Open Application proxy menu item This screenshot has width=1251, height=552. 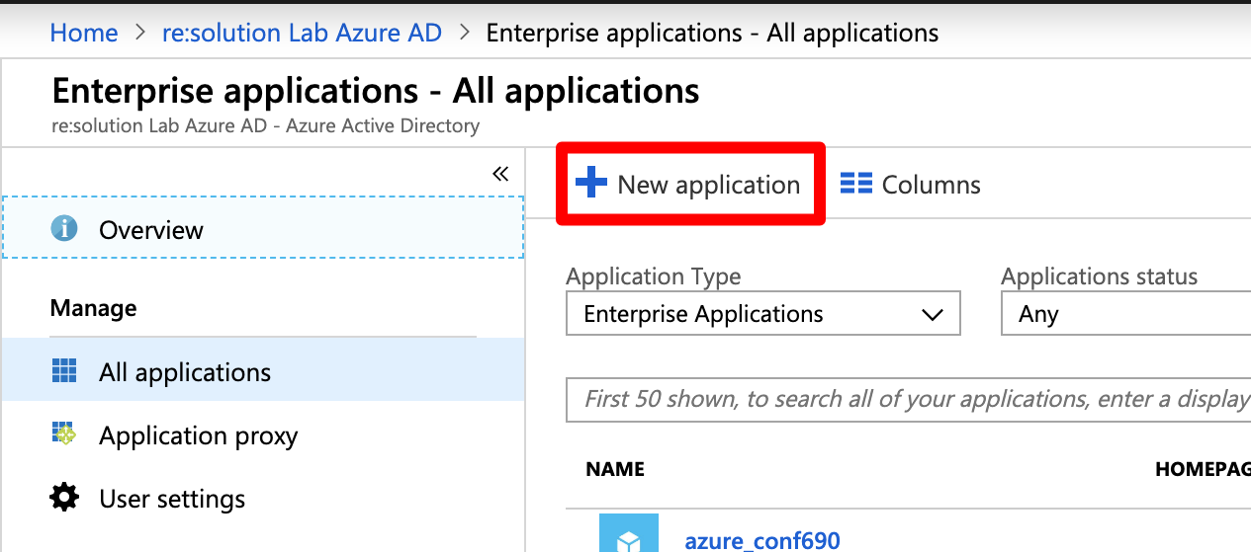[198, 435]
